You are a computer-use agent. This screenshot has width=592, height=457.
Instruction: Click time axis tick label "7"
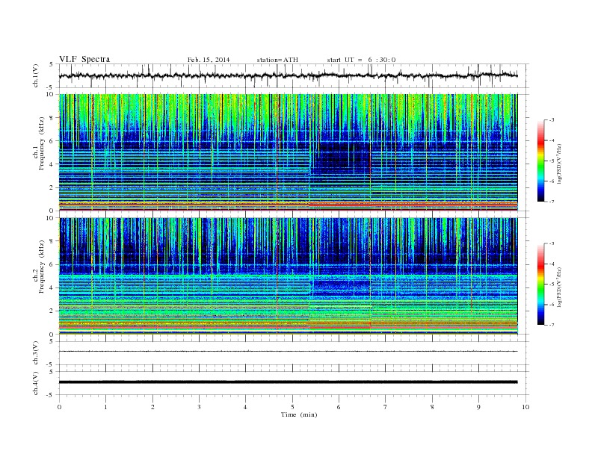386,407
